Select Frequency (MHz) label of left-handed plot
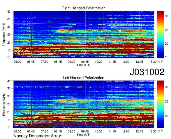The width and height of the screenshot is (171, 139). coord(4,104)
